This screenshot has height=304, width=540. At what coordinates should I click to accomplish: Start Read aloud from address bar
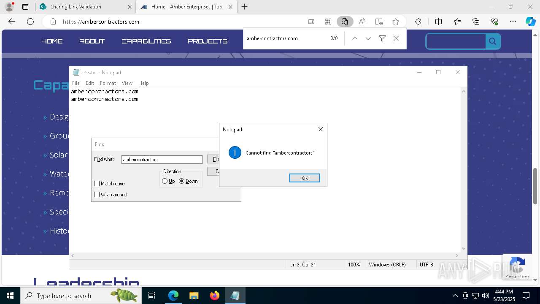point(362,22)
